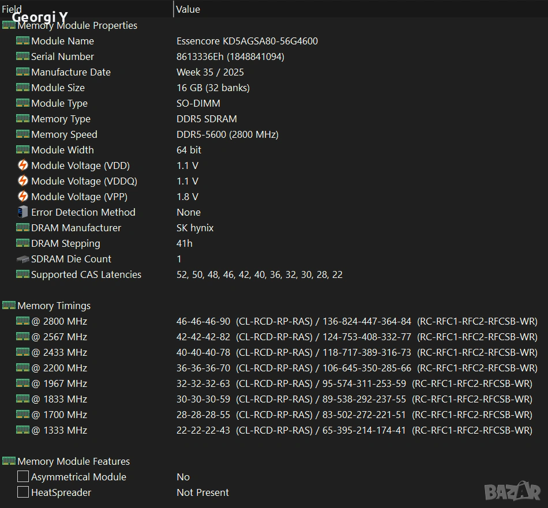The height and width of the screenshot is (508, 548).
Task: Collapse the Memory Module Features section
Action: (x=9, y=461)
